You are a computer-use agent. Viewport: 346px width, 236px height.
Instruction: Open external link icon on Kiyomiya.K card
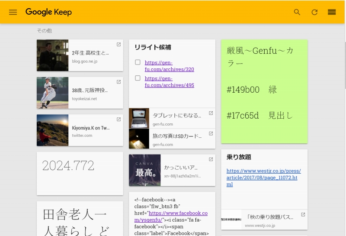point(119,120)
